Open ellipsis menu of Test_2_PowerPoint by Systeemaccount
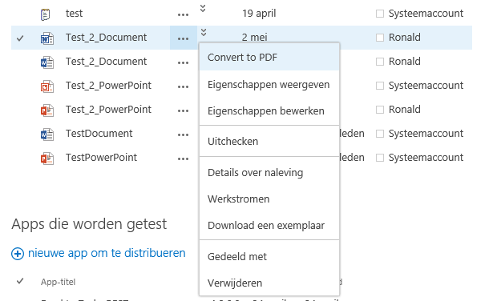This screenshot has width=497, height=301. pos(184,86)
